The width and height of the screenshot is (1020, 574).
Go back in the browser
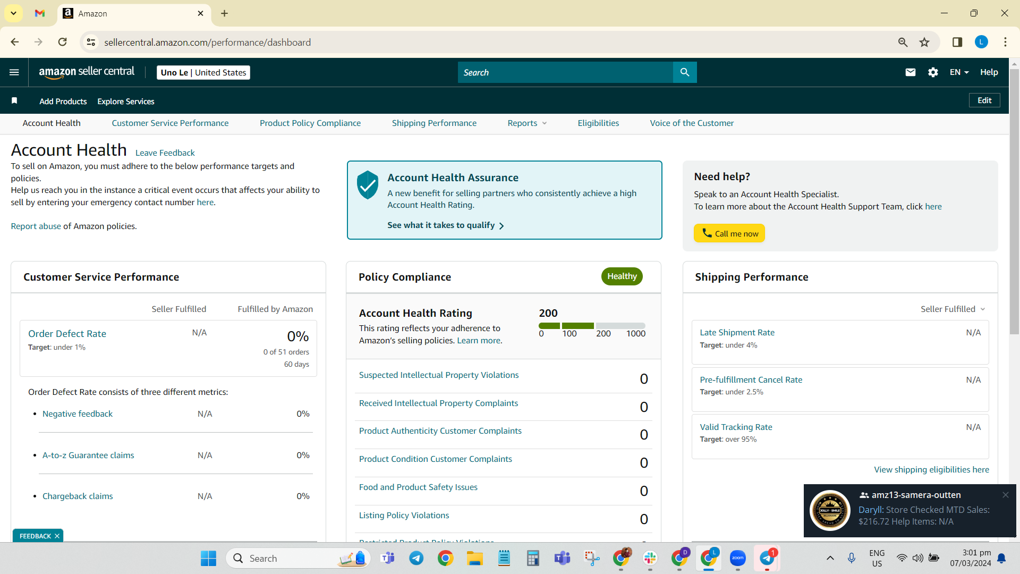(x=15, y=42)
